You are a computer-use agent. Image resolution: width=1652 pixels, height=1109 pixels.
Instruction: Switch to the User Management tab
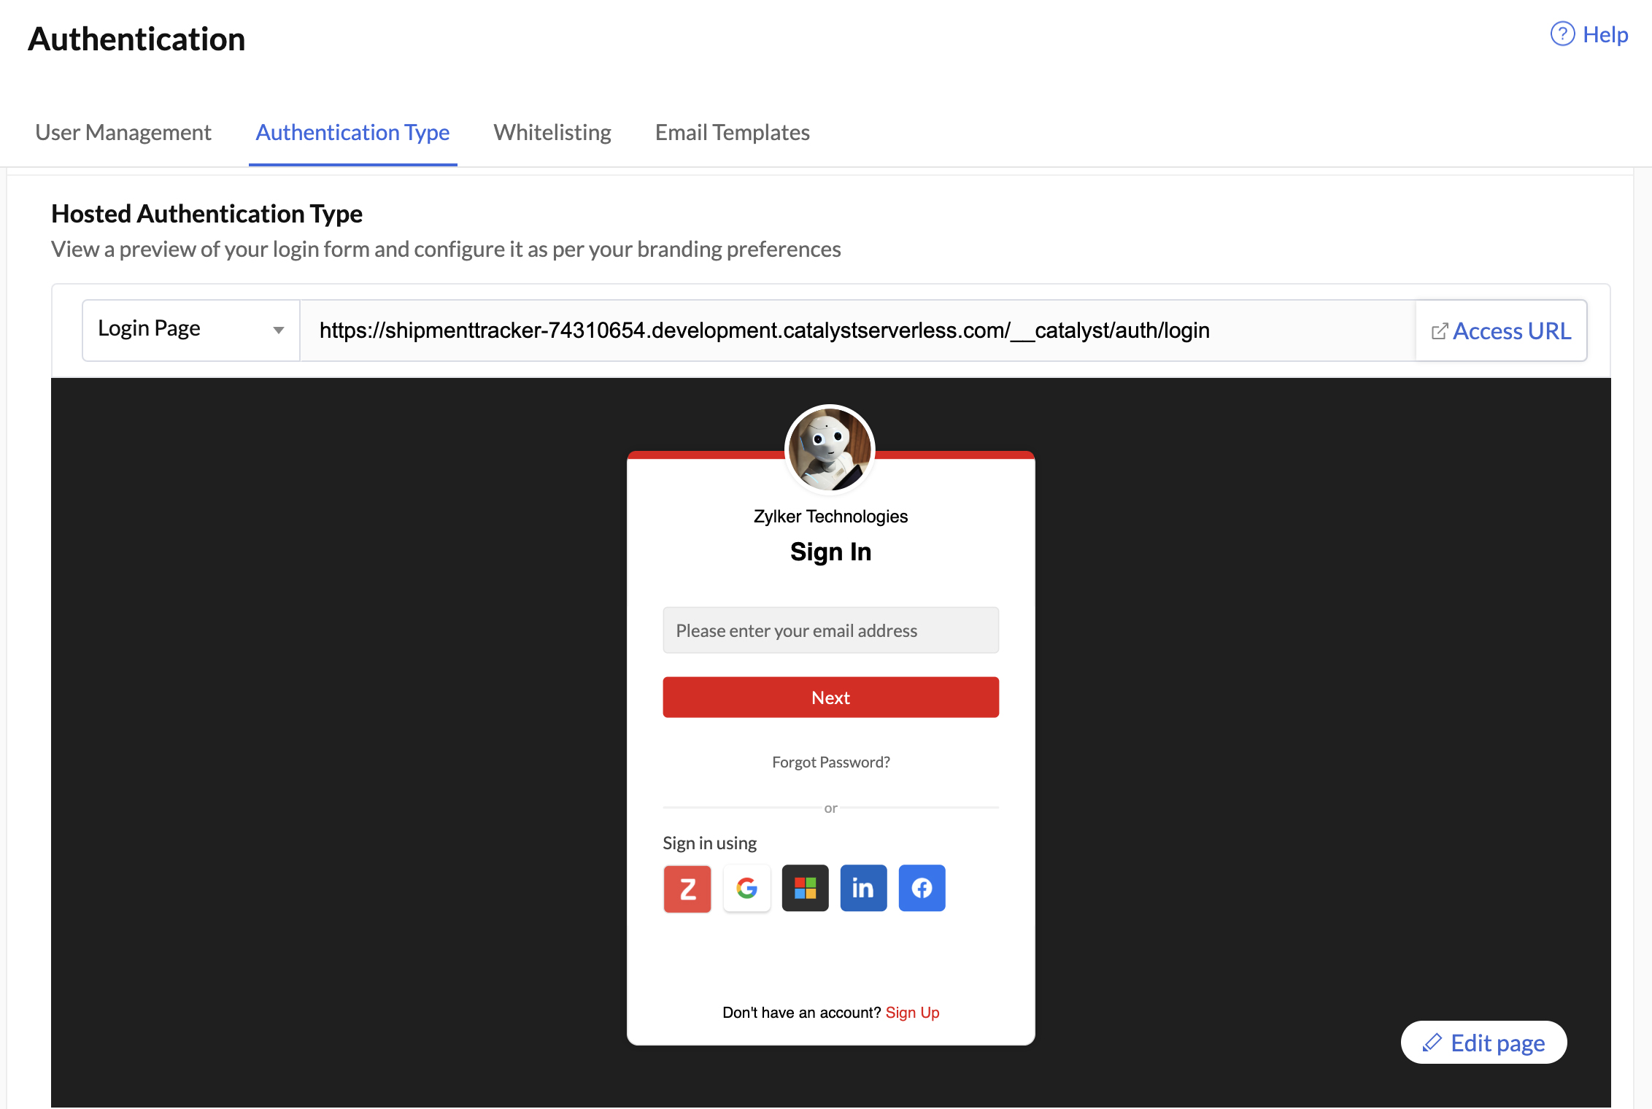point(123,130)
